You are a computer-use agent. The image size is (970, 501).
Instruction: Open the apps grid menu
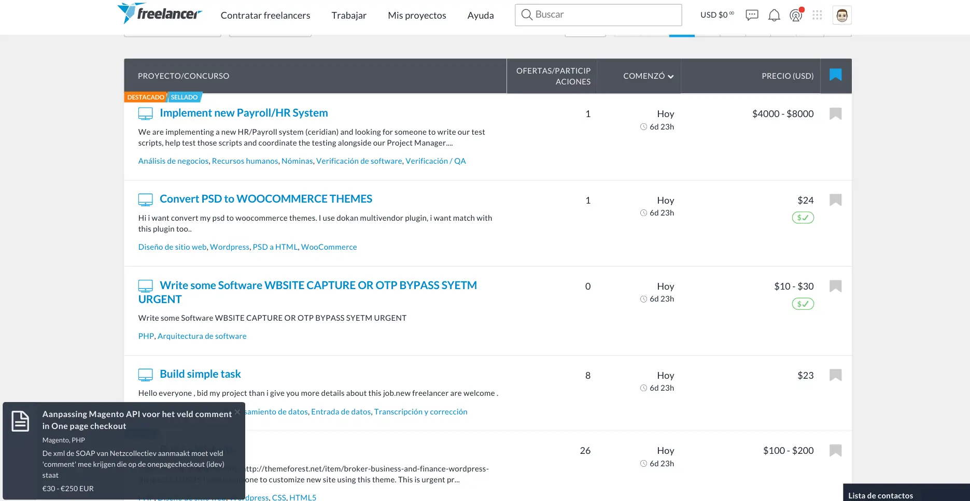[x=818, y=15]
